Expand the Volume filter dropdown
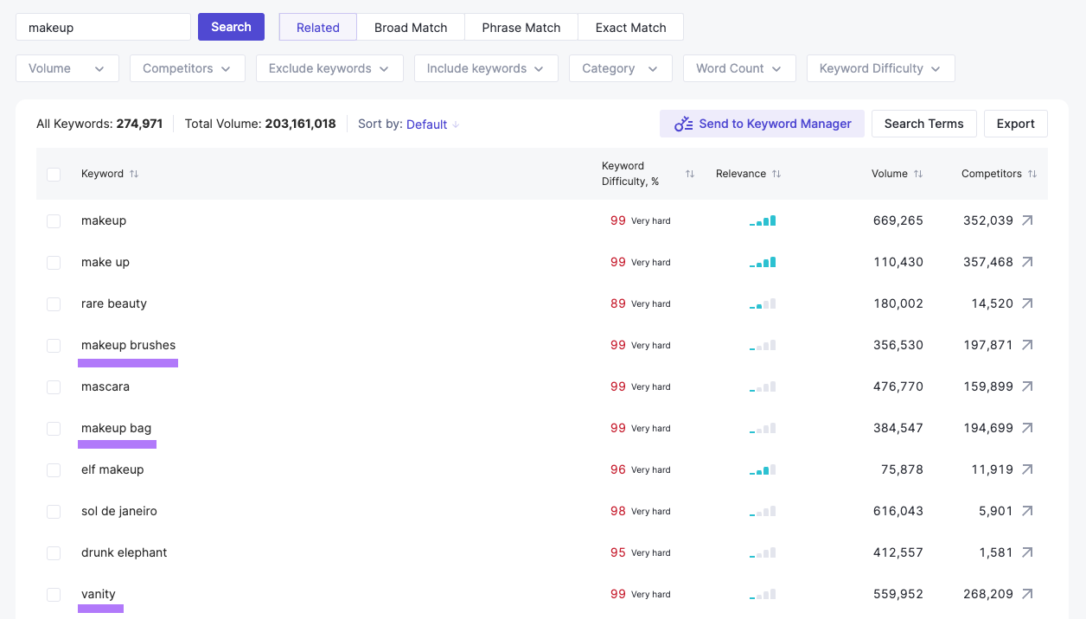Image resolution: width=1086 pixels, height=619 pixels. pos(67,68)
